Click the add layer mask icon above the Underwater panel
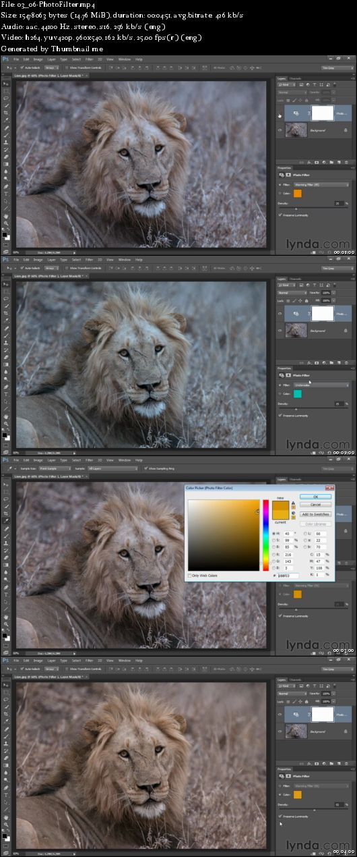Screen dimensions: 357x857 (317, 363)
